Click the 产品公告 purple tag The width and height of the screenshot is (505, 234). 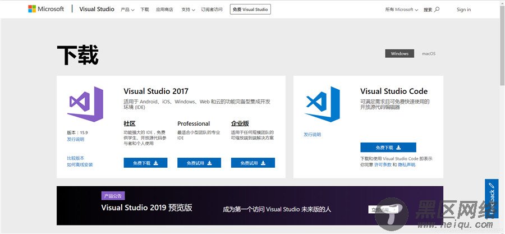[x=113, y=196]
